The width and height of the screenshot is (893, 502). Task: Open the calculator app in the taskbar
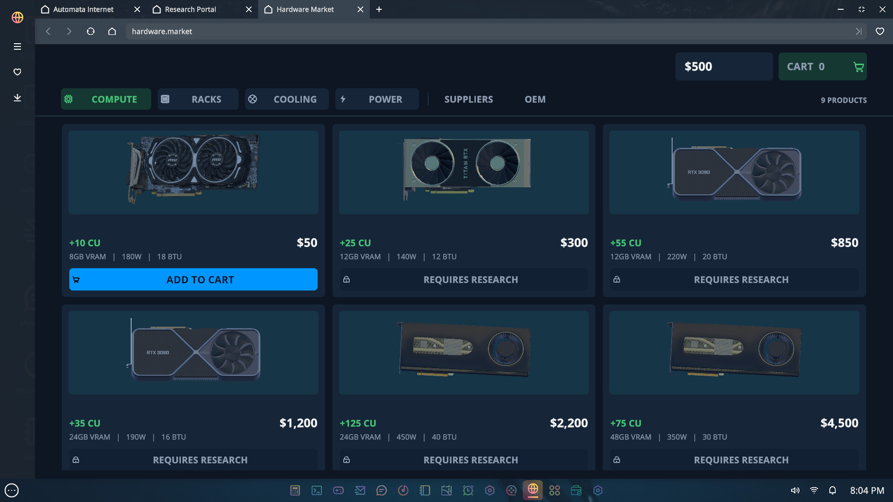click(x=295, y=490)
